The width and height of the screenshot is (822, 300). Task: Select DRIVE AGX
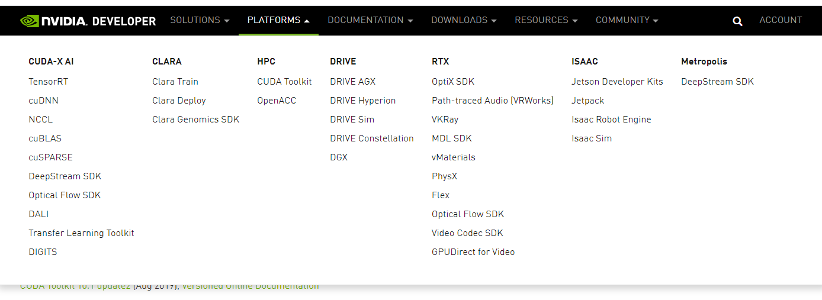click(353, 82)
